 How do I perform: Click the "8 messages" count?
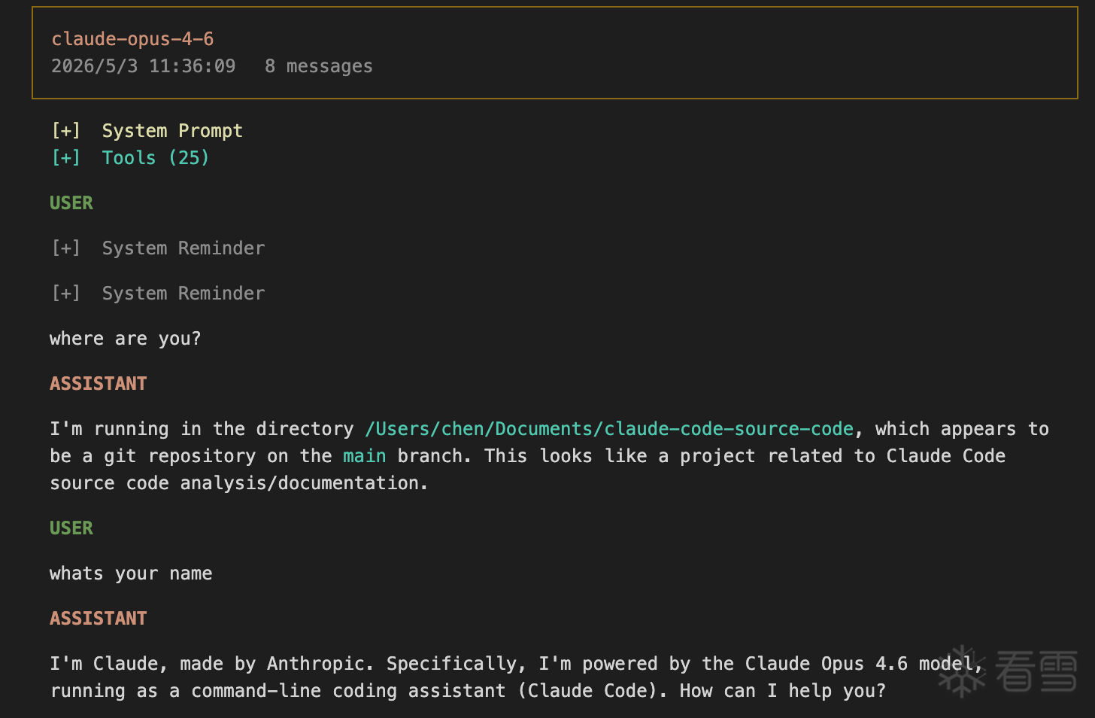coord(319,66)
